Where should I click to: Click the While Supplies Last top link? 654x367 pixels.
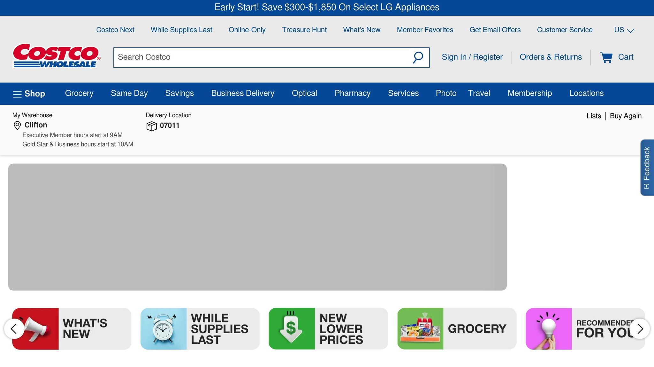pos(181,30)
